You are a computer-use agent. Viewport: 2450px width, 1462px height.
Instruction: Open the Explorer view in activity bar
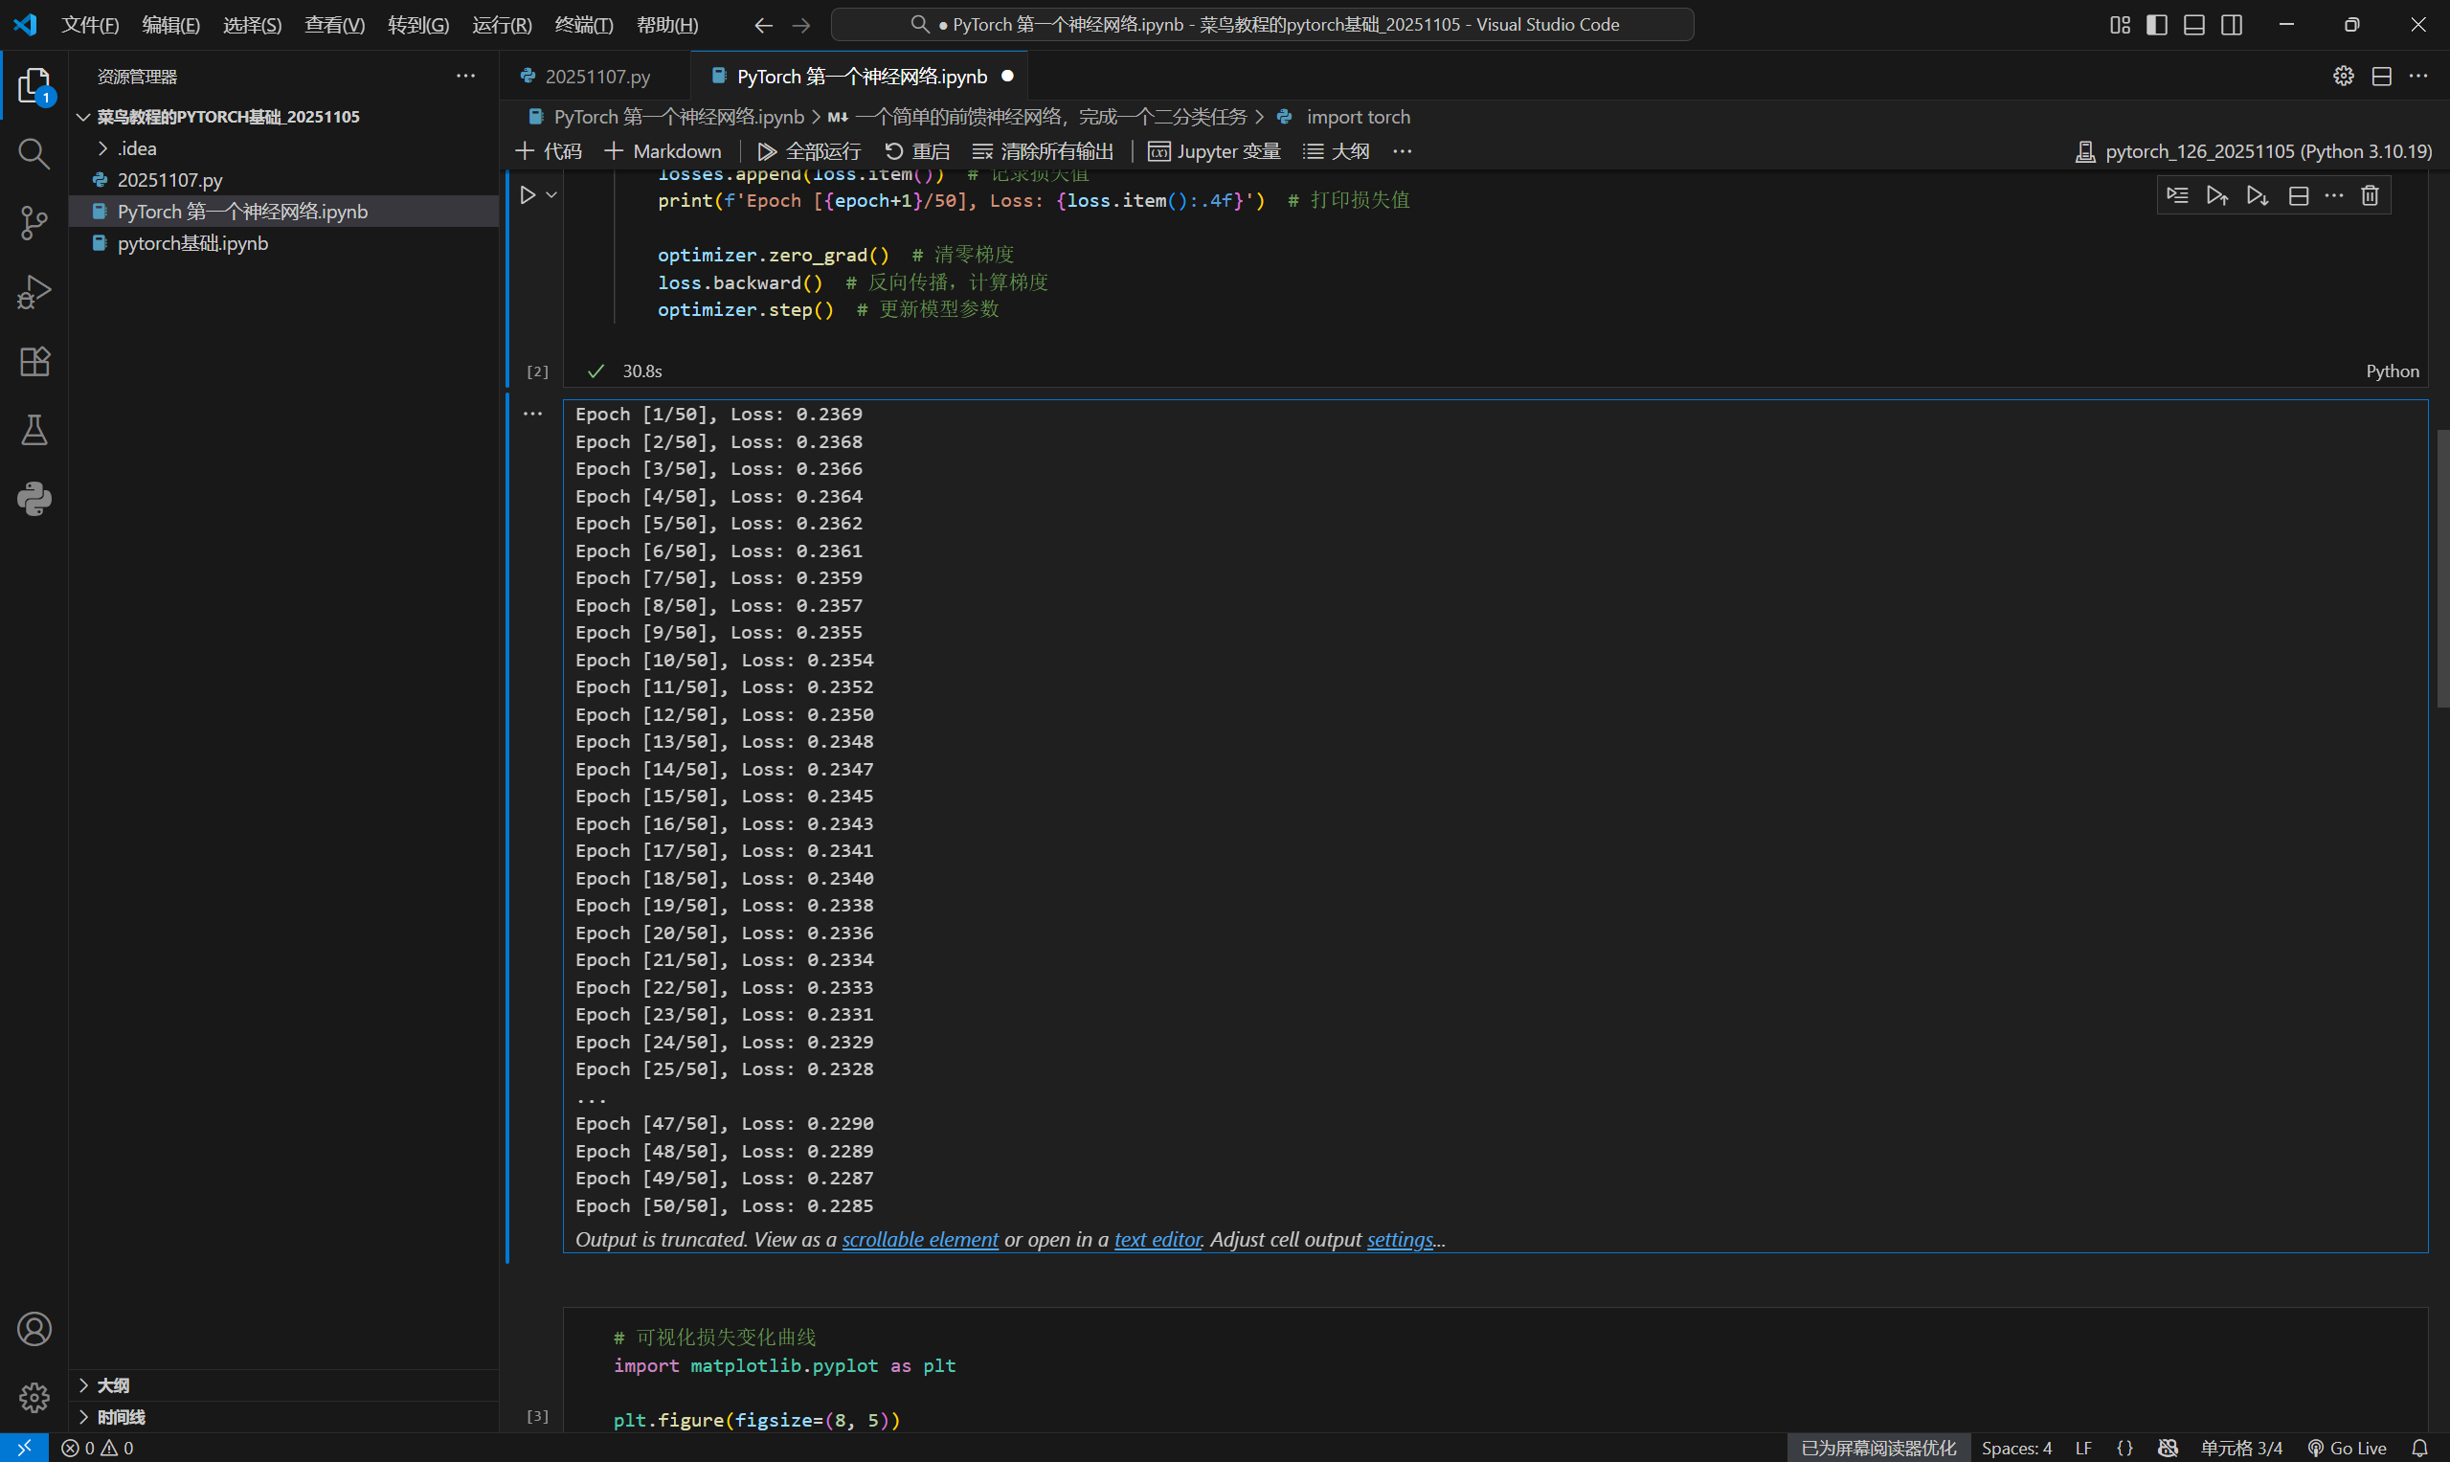coord(34,86)
